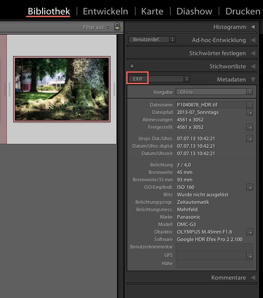Click the arrow button next to Dateipfad
The image size is (263, 298).
click(249, 112)
